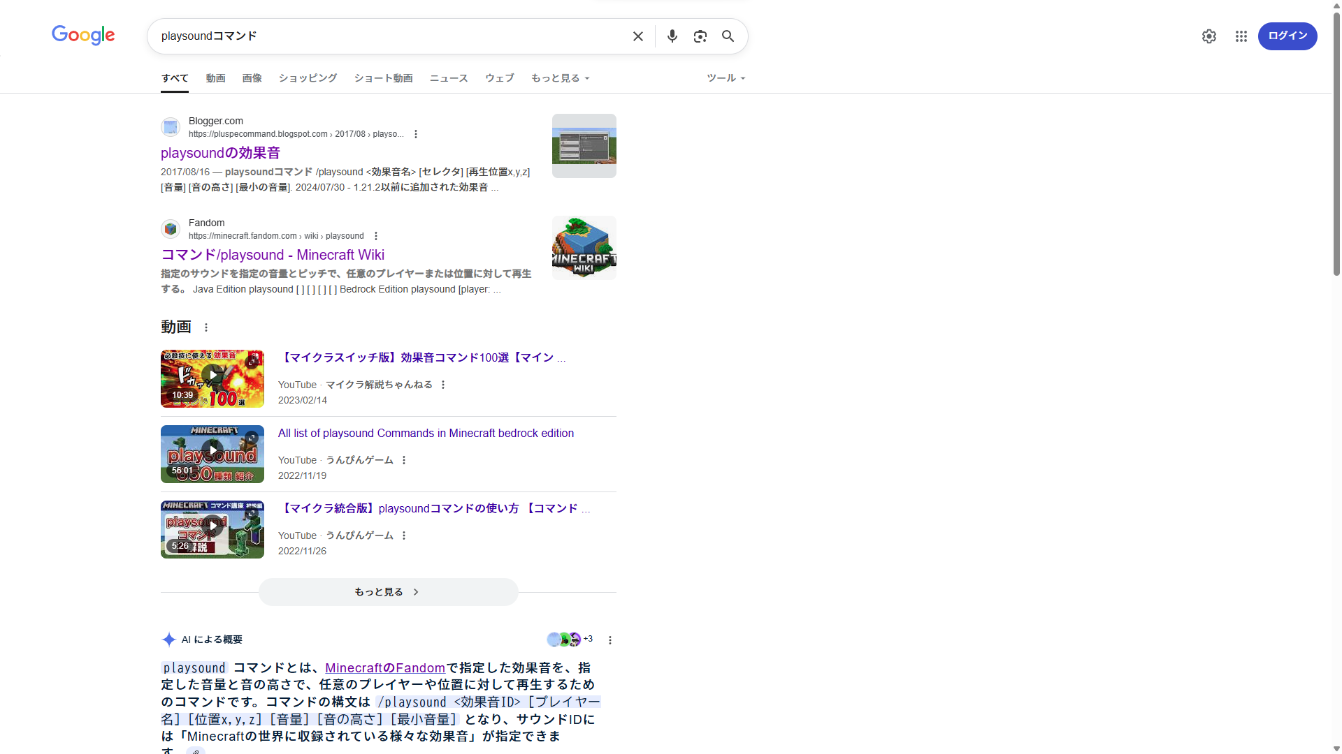The height and width of the screenshot is (754, 1342).
Task: Clear the search box with X icon
Action: click(x=638, y=36)
